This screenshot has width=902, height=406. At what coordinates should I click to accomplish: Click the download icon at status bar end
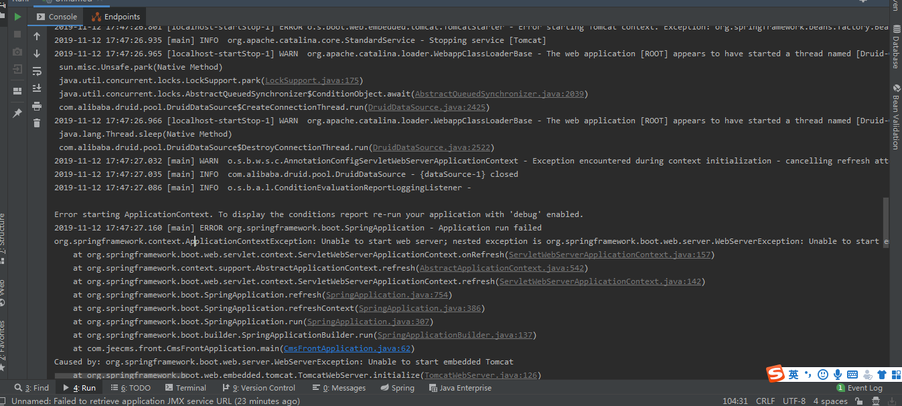point(893,401)
